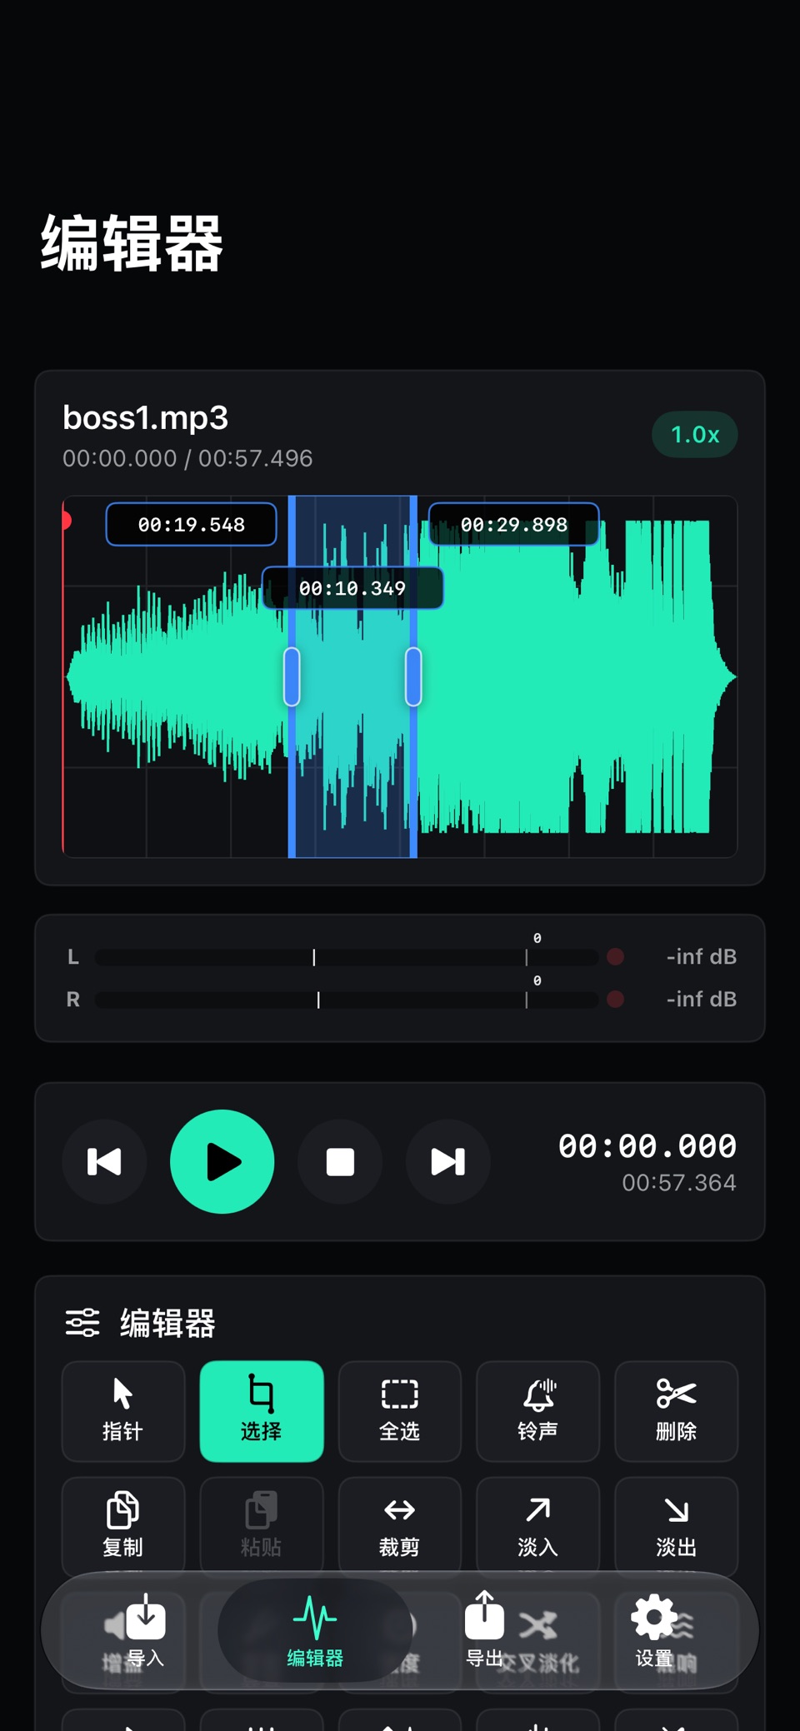
Task: Tap the 00:57.364 total time readout
Action: (679, 1183)
